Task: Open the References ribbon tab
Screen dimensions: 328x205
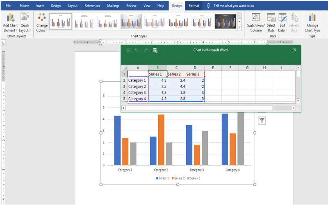Action: [x=92, y=6]
